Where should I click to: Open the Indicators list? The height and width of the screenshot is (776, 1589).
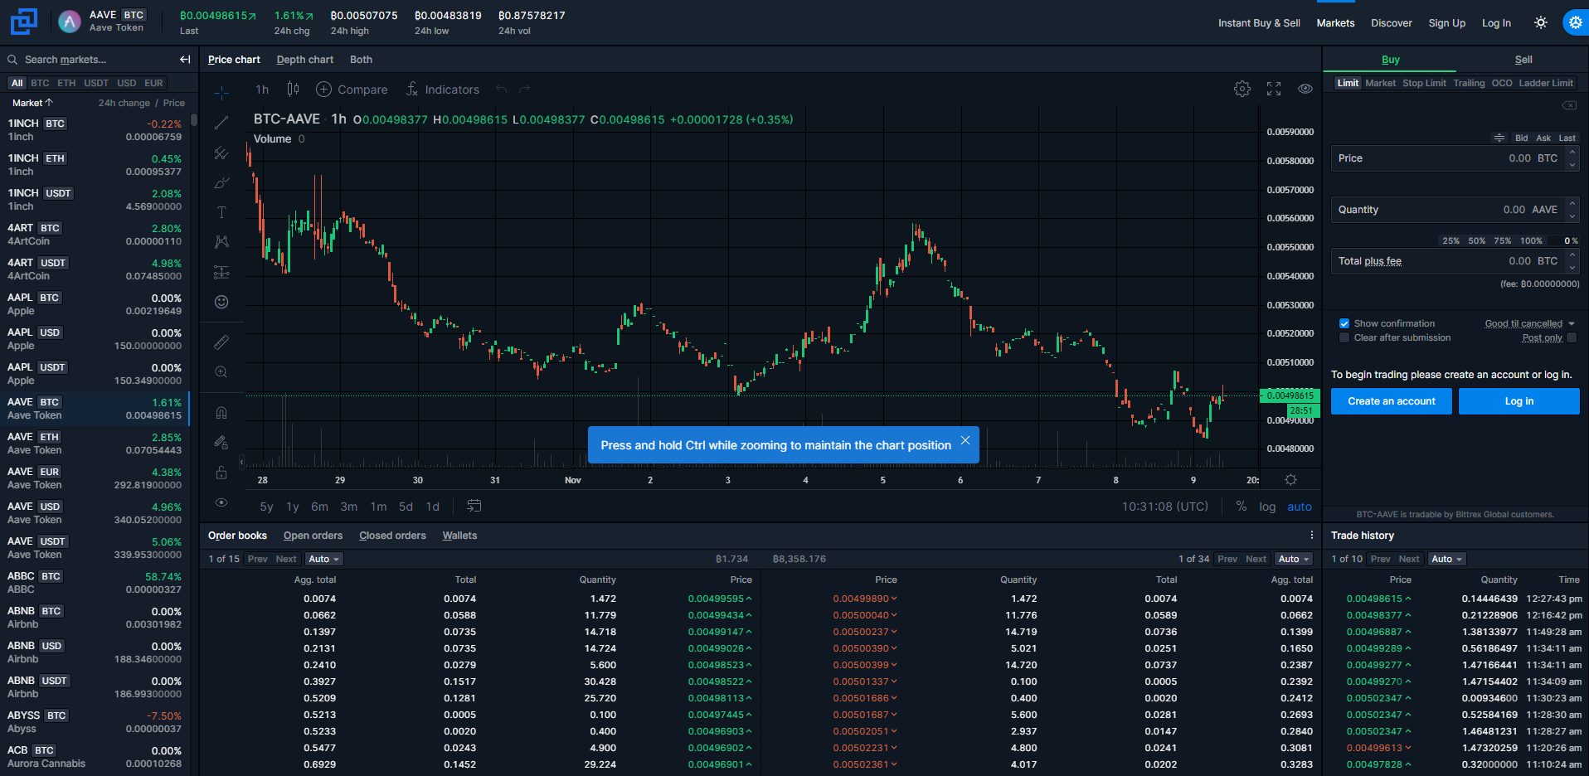tap(442, 90)
